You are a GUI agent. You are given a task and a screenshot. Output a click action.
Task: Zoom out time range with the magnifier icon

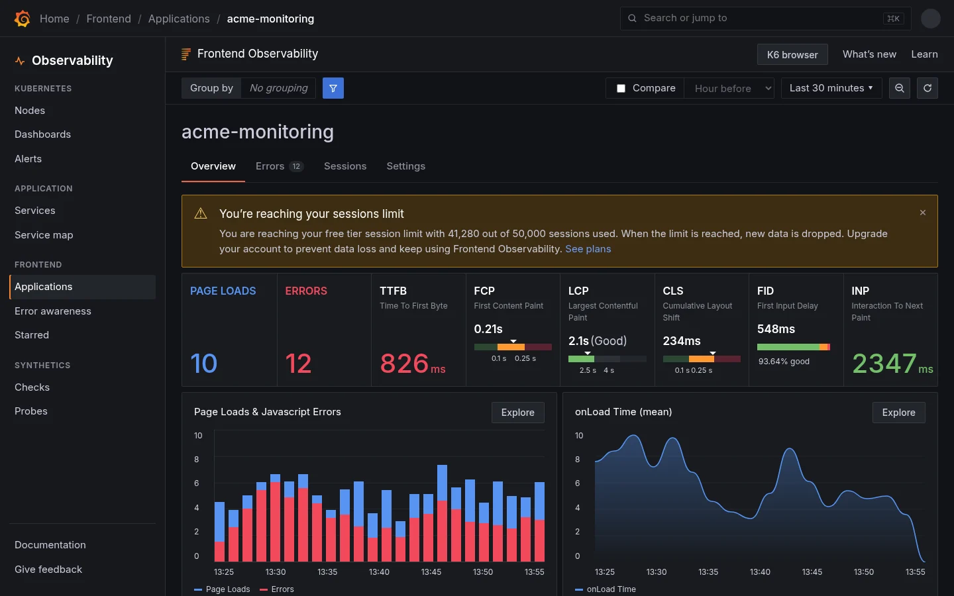point(899,88)
